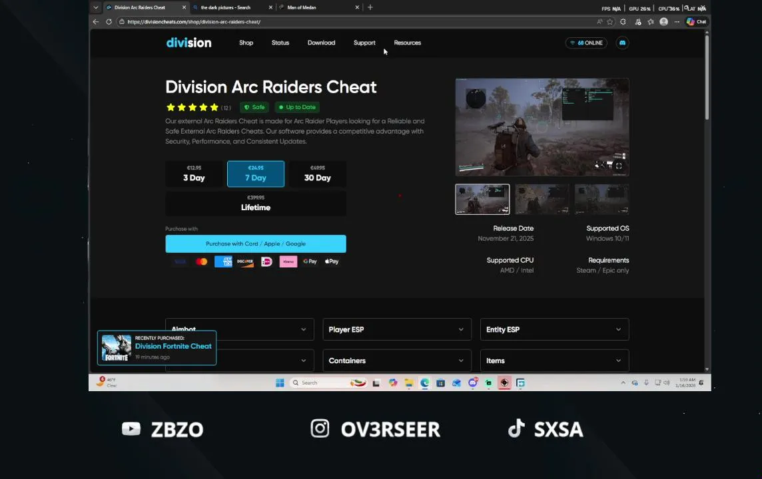Viewport: 762px width, 479px height.
Task: Open the Division Fortnite Cheat popup link
Action: [173, 346]
